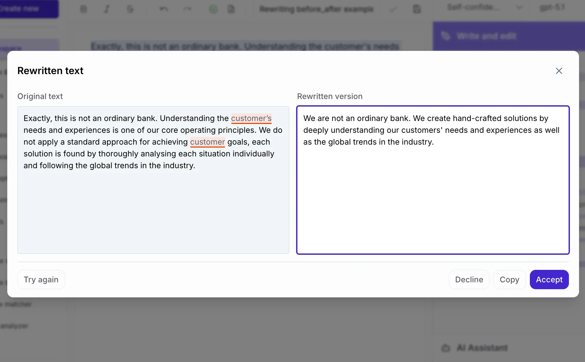The width and height of the screenshot is (585, 362).
Task: Click the copy-to-clipboard icon beside the document title
Action: click(x=416, y=9)
